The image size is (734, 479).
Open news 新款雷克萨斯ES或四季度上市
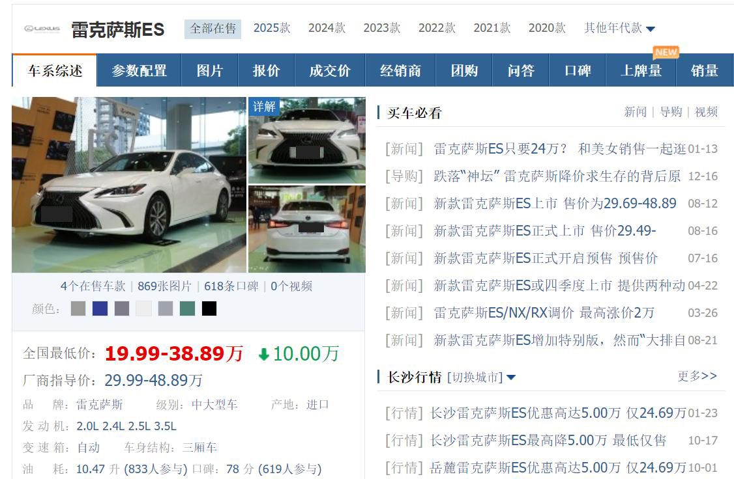[x=559, y=286]
